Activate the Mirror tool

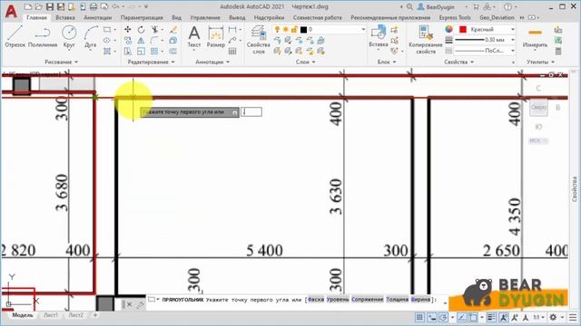point(141,40)
